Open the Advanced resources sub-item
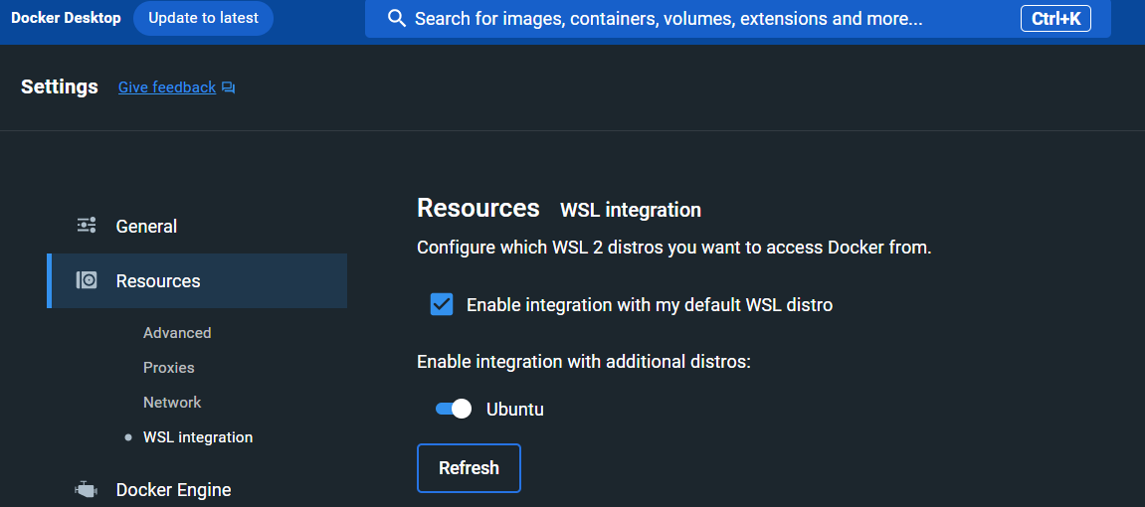This screenshot has height=507, width=1145. pos(177,333)
